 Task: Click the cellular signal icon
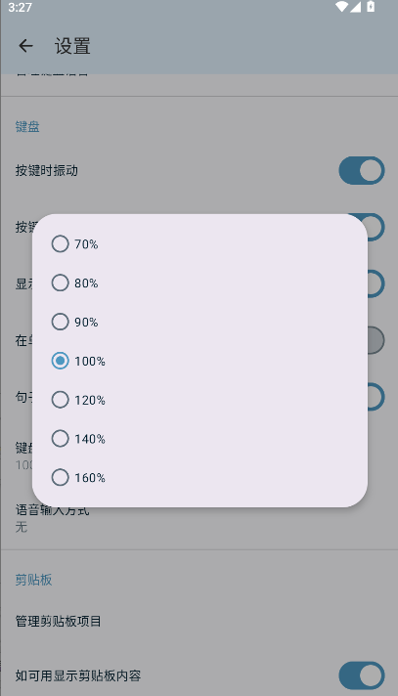(355, 7)
